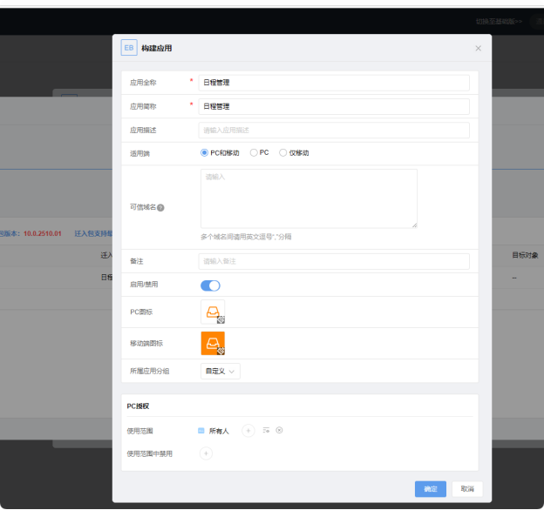
Task: Click inside the 可信域名 text area
Action: pos(309,198)
